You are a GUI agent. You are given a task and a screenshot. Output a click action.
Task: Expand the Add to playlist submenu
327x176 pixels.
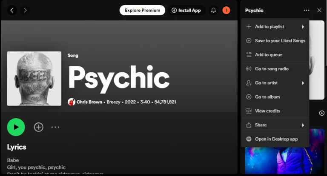coord(275,27)
